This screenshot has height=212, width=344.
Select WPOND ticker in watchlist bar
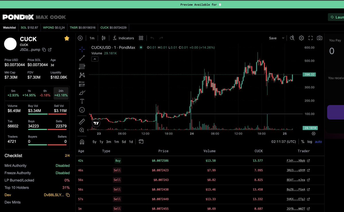(54, 28)
